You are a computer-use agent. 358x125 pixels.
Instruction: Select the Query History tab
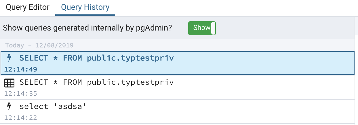point(85,7)
